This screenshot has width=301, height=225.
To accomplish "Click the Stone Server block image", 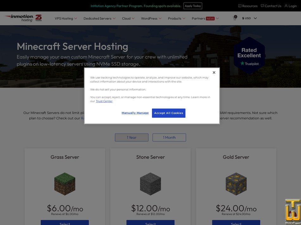I will point(151,184).
